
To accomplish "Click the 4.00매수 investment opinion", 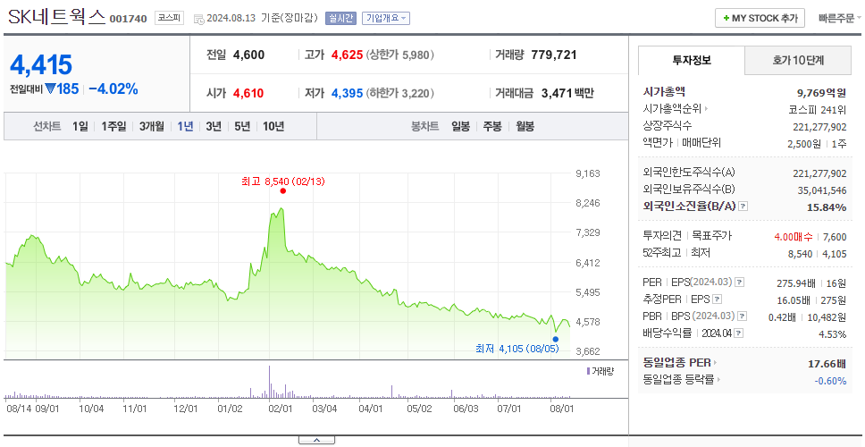I will pyautogui.click(x=794, y=237).
